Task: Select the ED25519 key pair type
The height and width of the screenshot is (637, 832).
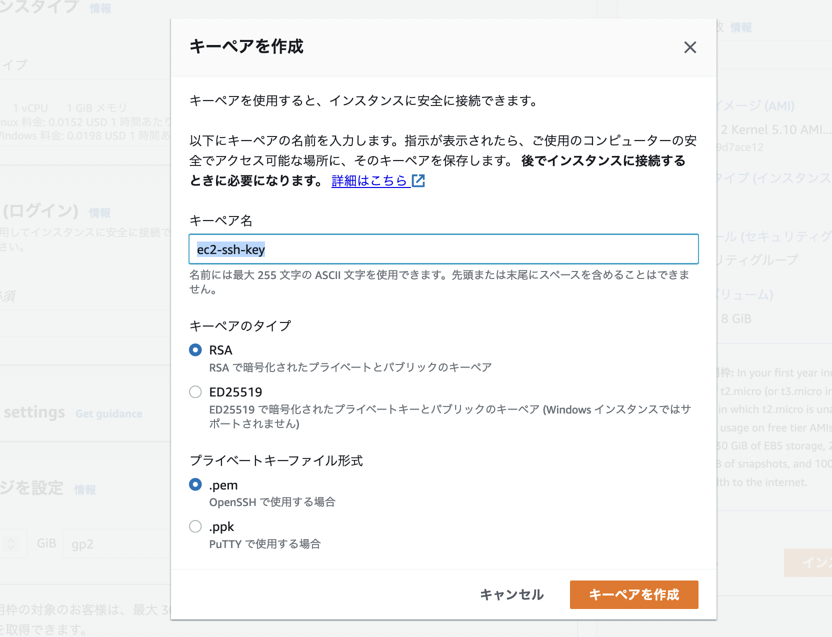Action: (x=195, y=392)
